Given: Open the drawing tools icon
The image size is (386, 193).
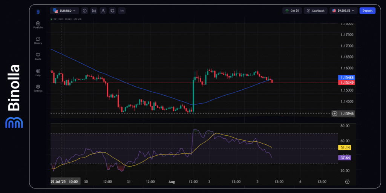Looking at the screenshot, I should point(103,11).
